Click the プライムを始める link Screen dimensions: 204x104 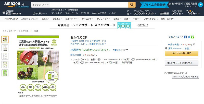tap(22, 6)
